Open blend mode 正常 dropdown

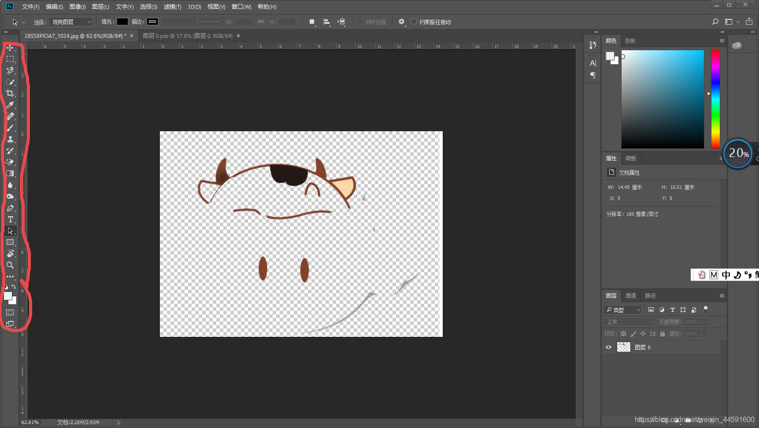pyautogui.click(x=629, y=322)
